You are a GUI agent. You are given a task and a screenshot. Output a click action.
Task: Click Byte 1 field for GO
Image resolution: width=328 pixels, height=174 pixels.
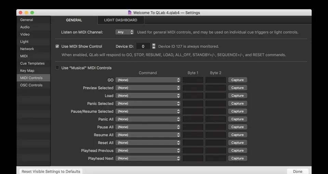[x=193, y=80]
